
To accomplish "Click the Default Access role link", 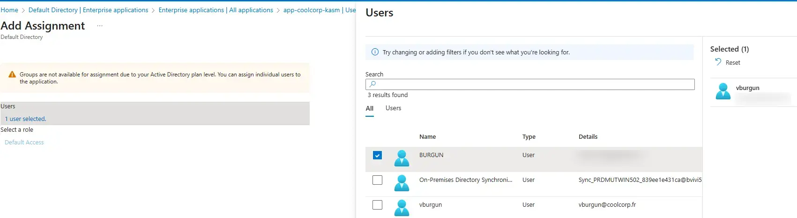I will pyautogui.click(x=24, y=143).
